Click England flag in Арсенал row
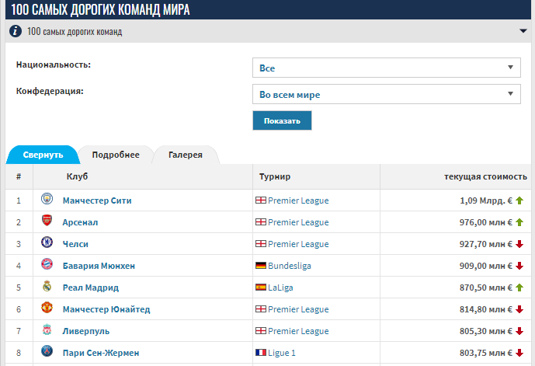 coord(261,222)
